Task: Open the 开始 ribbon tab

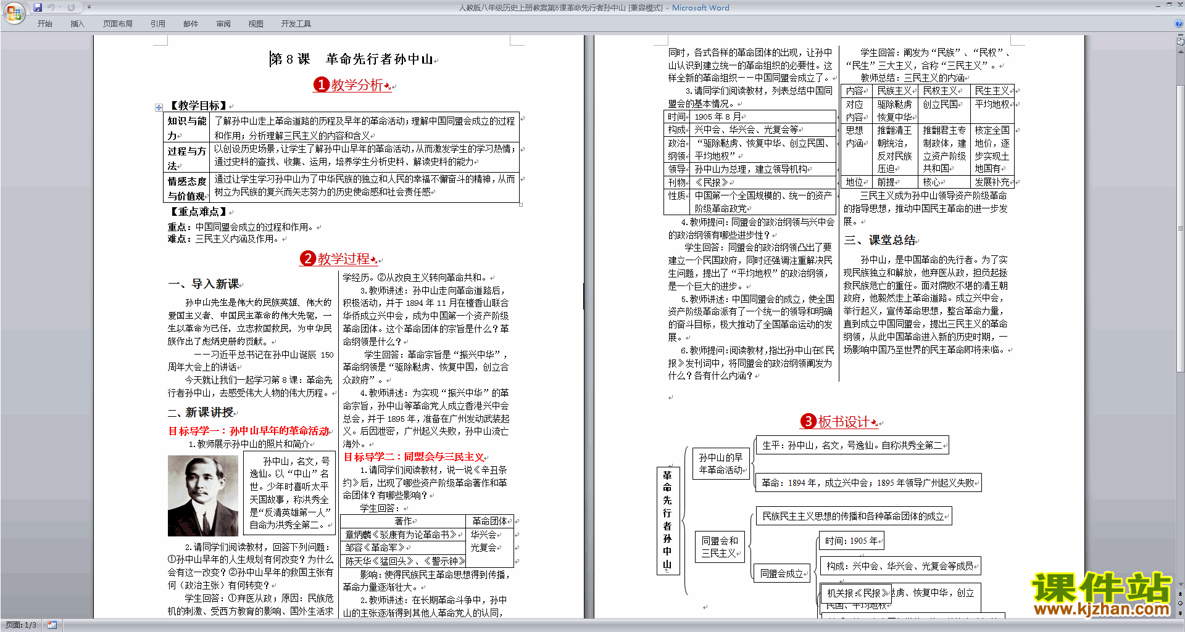Action: pos(45,23)
